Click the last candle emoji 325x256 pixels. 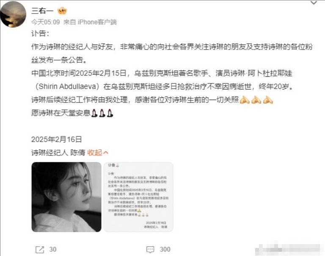pyautogui.click(x=110, y=113)
